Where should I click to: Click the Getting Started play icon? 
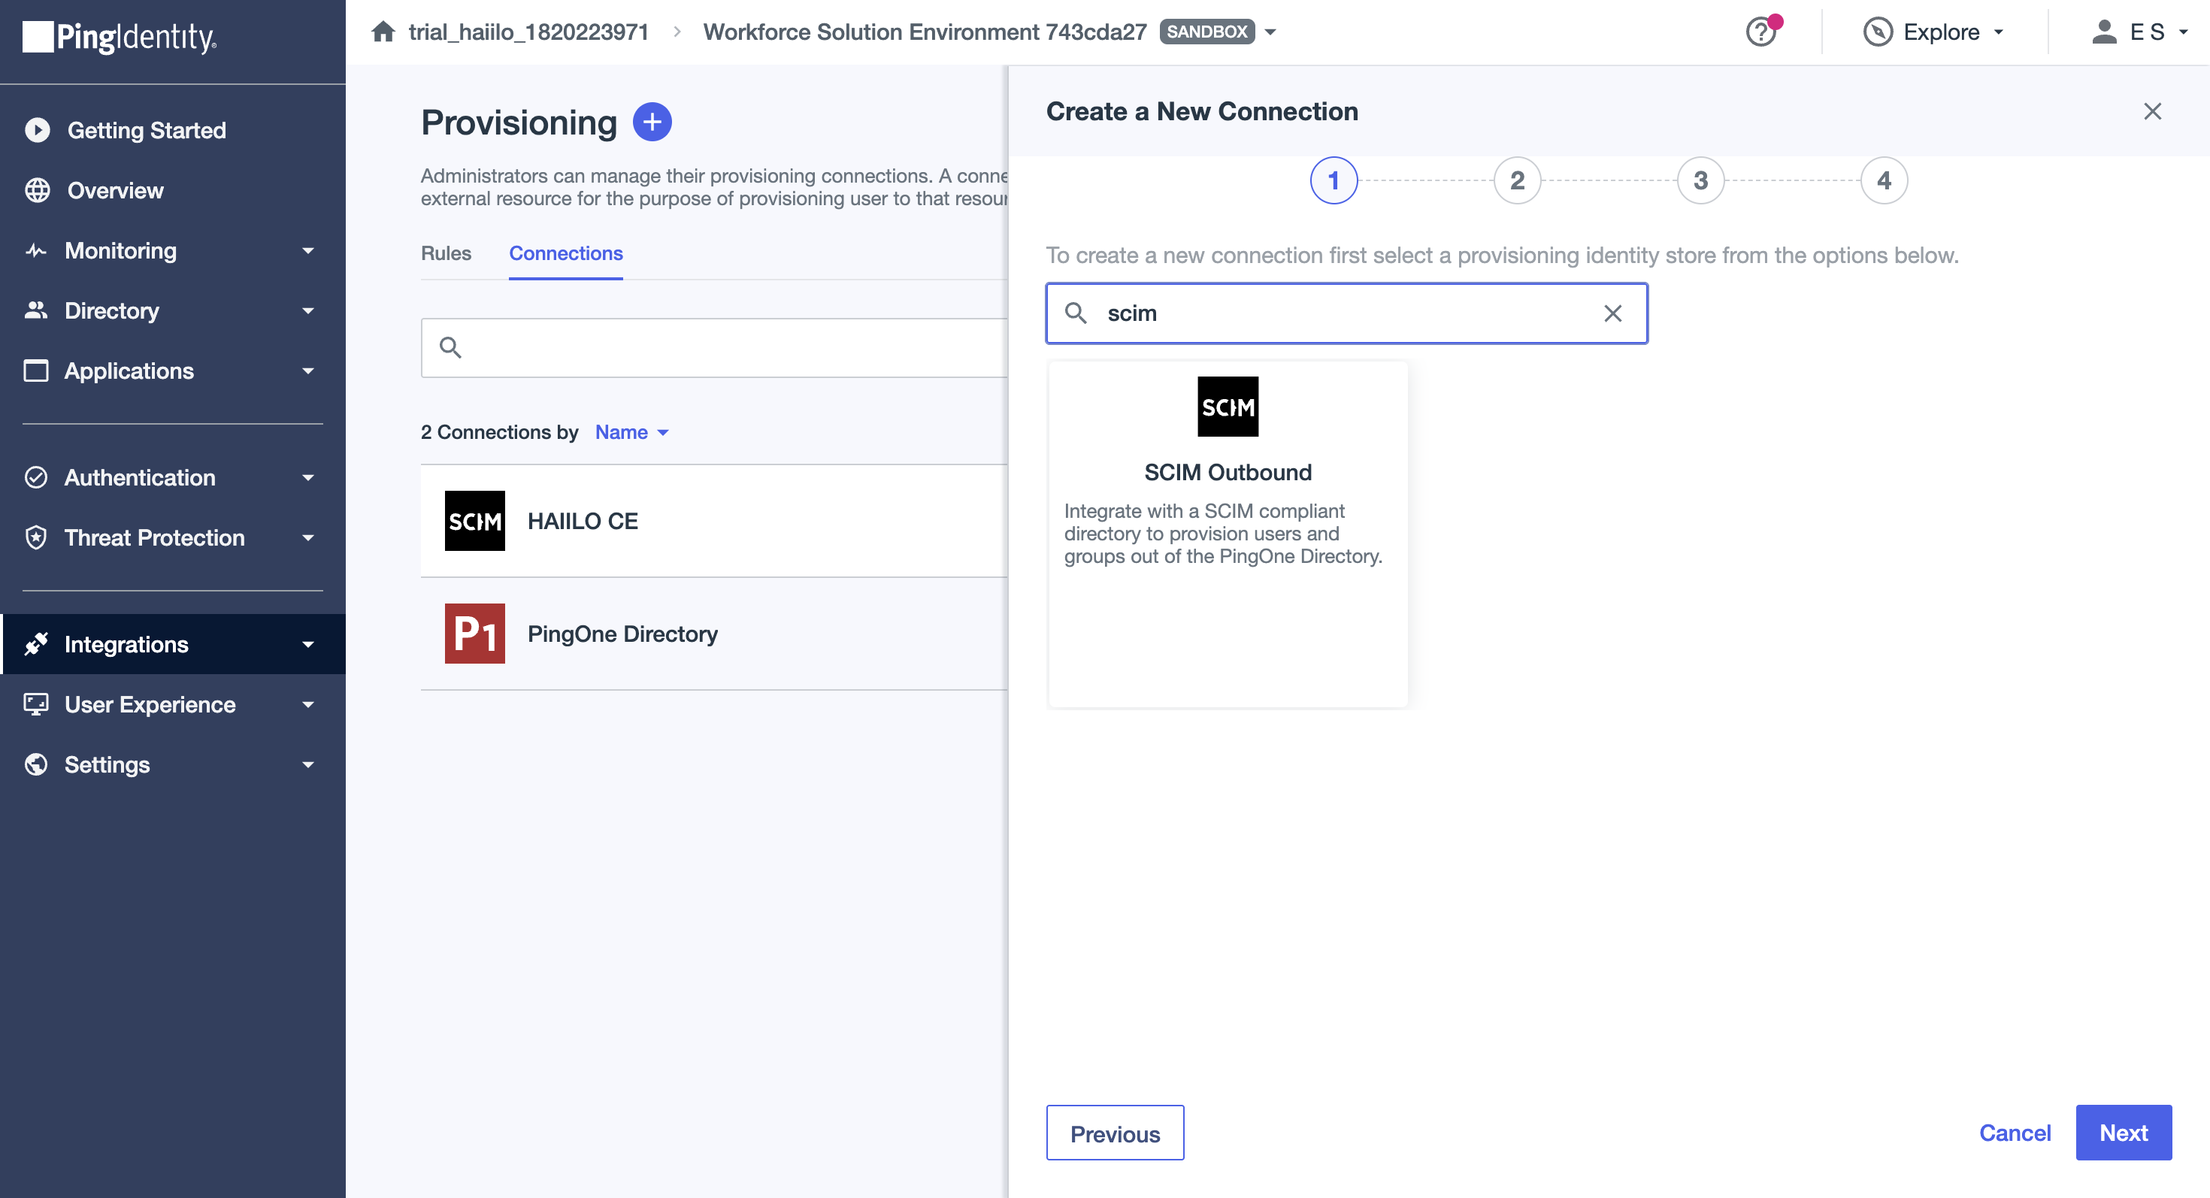37,130
